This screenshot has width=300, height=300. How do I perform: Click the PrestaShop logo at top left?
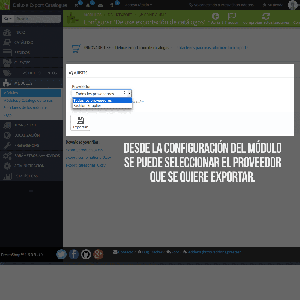coord(6,5)
